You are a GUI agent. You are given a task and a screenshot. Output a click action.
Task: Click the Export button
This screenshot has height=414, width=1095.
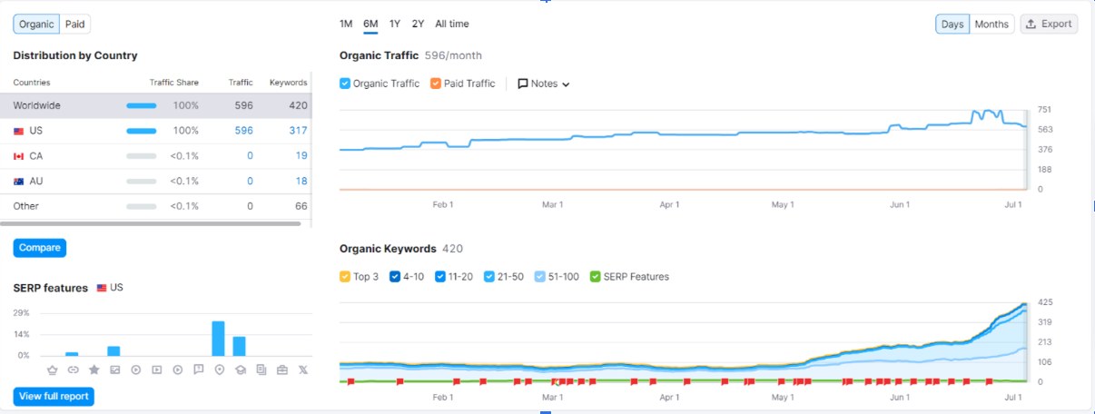[x=1049, y=25]
